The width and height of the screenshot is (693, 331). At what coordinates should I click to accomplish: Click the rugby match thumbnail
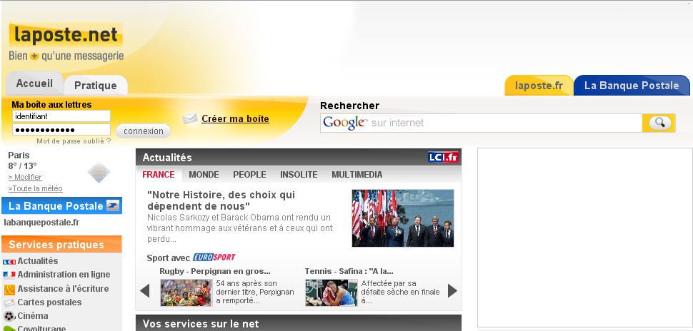coord(186,292)
